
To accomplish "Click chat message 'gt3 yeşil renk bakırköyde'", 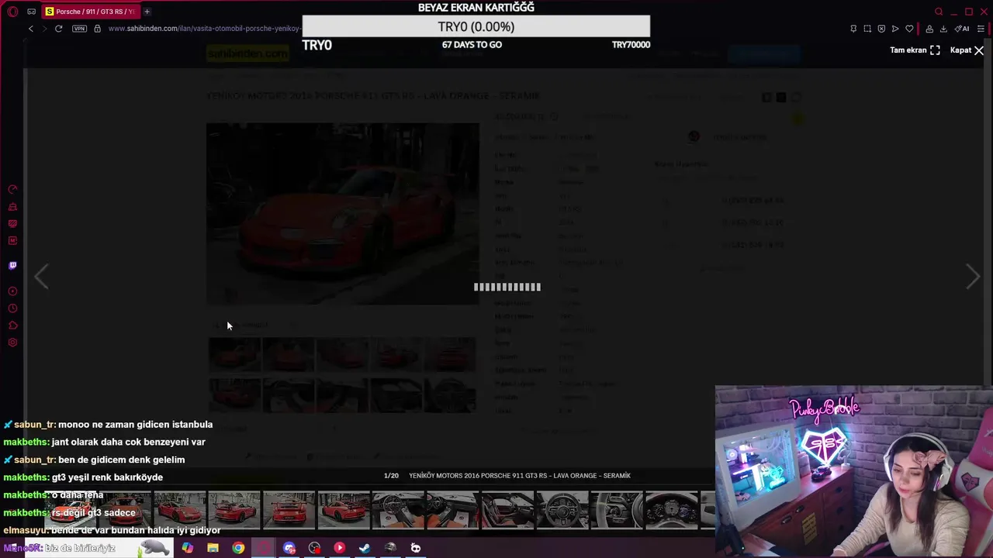I will pos(107,477).
